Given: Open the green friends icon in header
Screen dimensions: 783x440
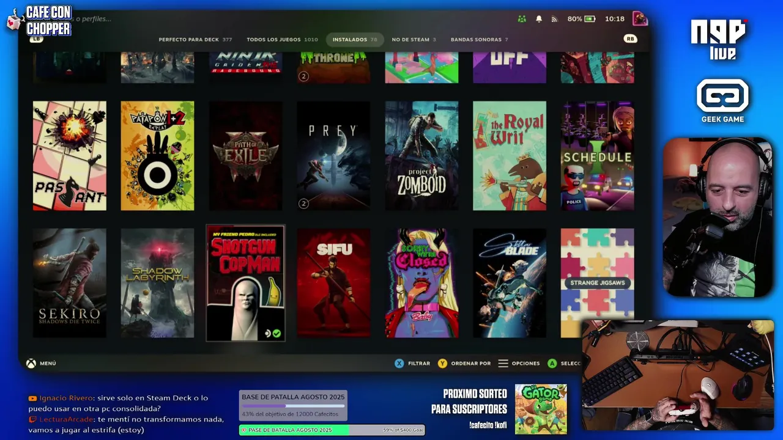Looking at the screenshot, I should tap(522, 19).
